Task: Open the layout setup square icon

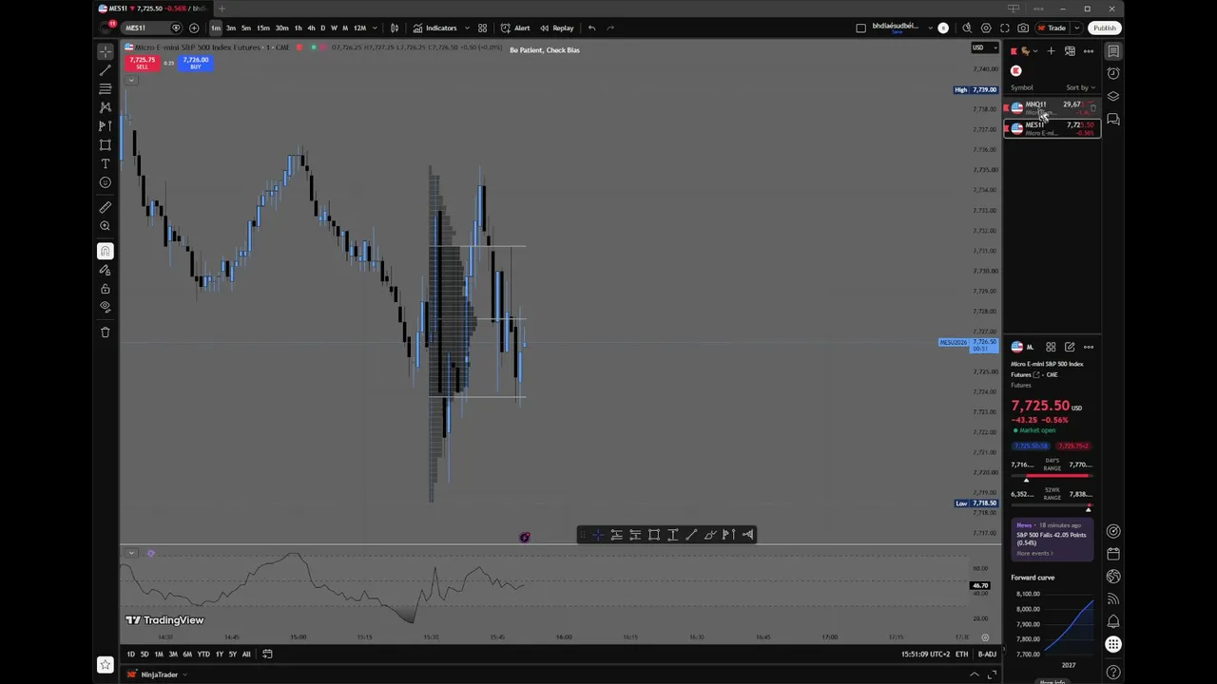Action: point(861,28)
